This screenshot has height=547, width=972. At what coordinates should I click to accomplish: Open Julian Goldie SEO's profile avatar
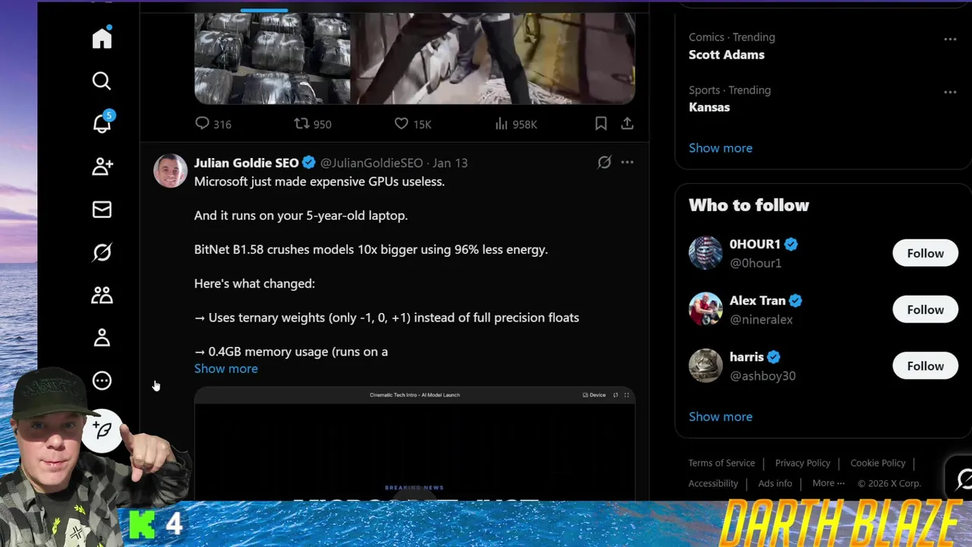coord(170,171)
